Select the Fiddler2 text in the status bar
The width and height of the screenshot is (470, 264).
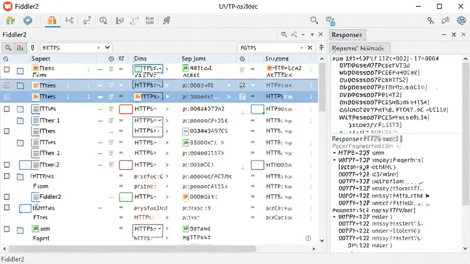point(12,259)
